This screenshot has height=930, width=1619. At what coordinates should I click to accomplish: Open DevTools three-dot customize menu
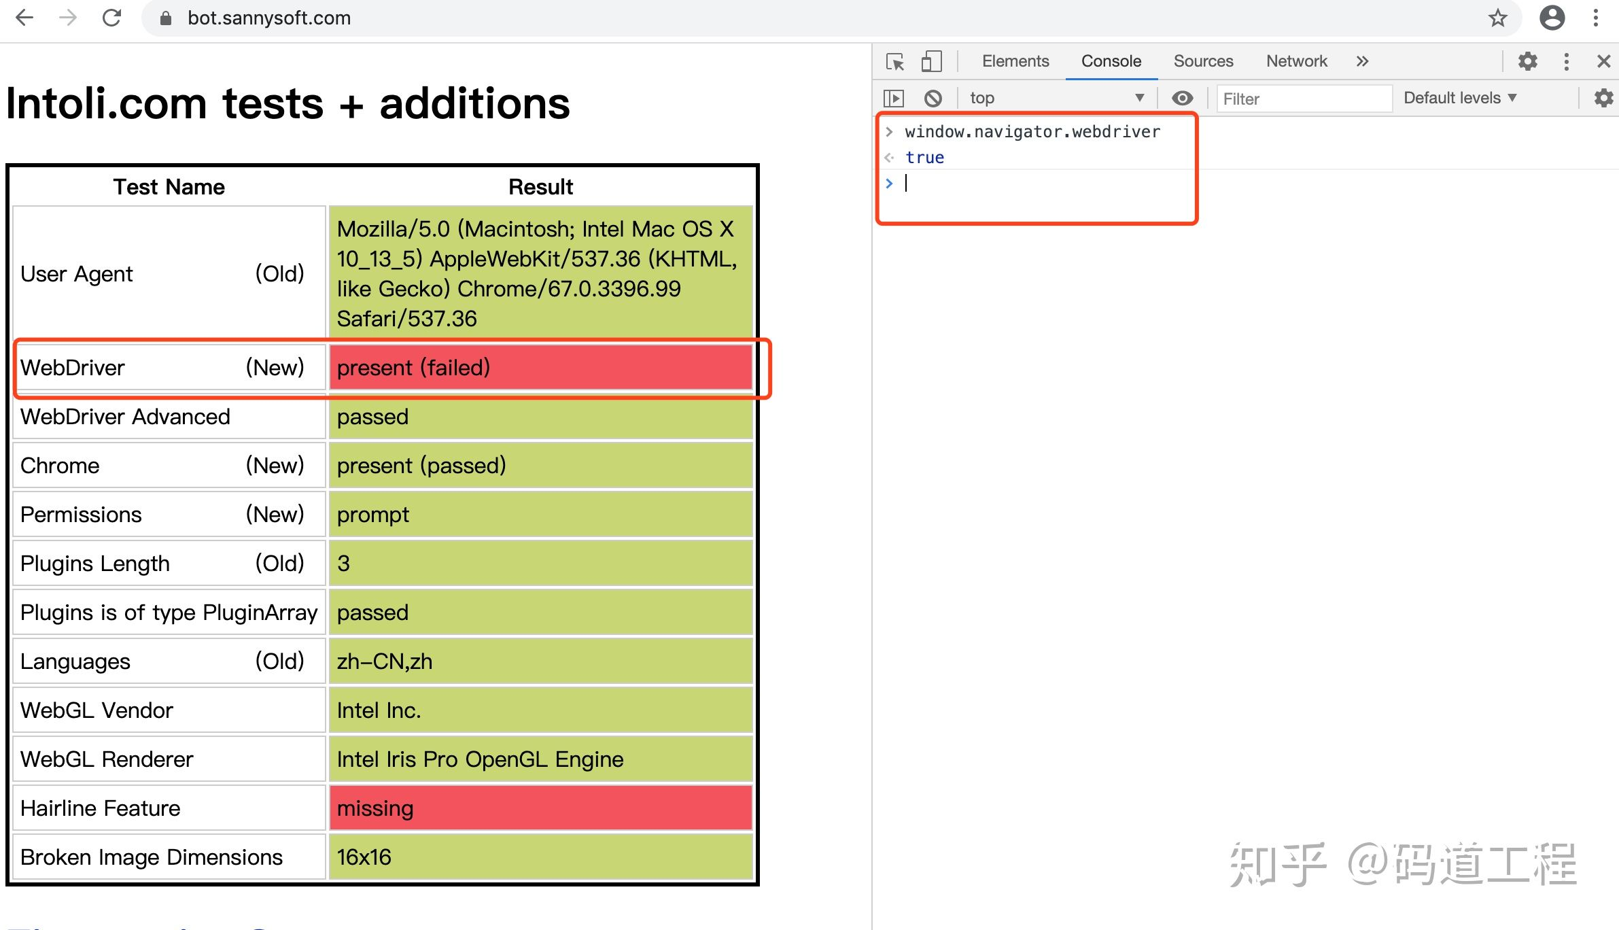tap(1566, 62)
